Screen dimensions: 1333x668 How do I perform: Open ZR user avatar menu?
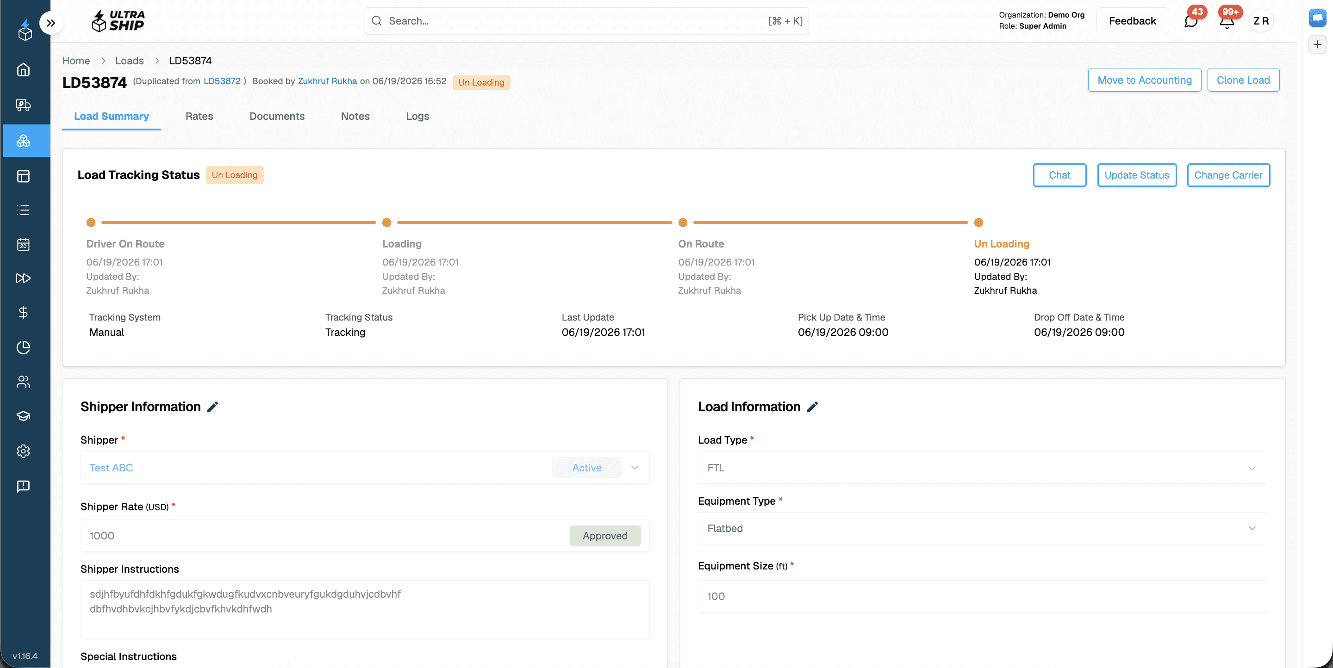pos(1261,21)
